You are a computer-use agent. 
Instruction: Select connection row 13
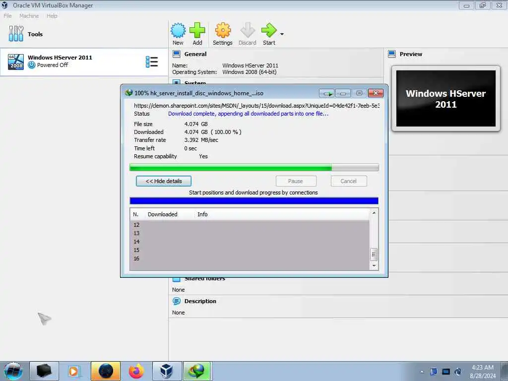point(250,233)
